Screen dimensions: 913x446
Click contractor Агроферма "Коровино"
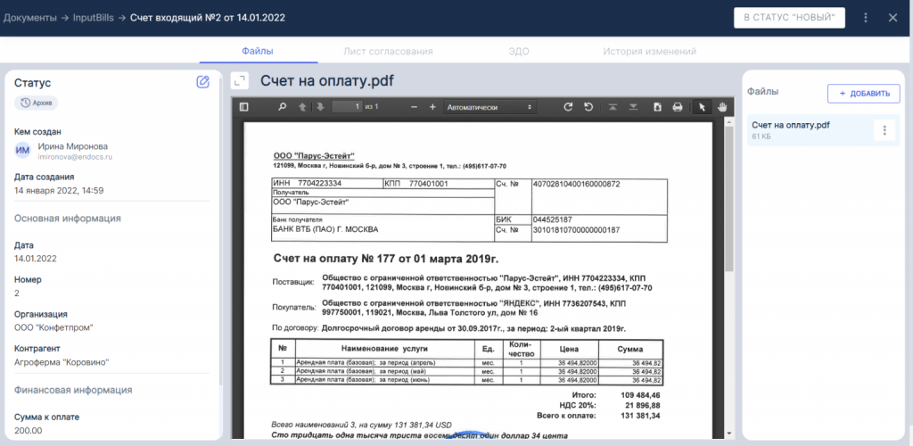pyautogui.click(x=62, y=362)
